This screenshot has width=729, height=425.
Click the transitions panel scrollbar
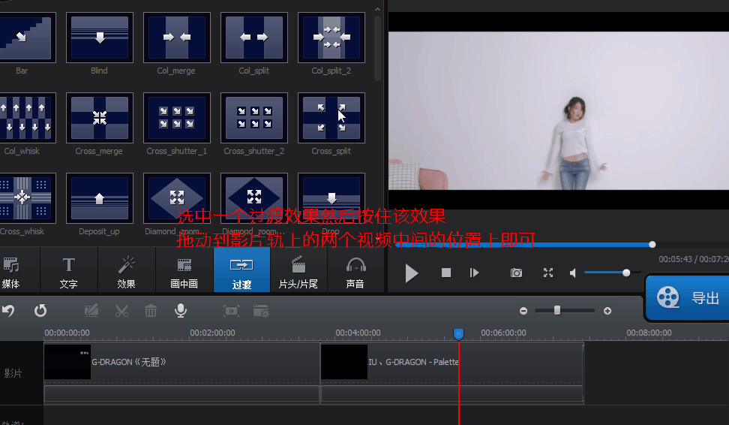point(377,48)
